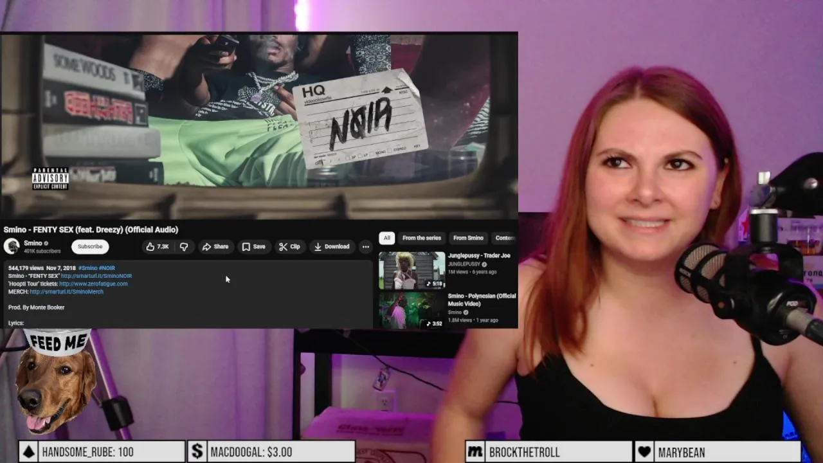Screen dimensions: 823x463
Task: Open the Clip scissors option
Action: [289, 246]
